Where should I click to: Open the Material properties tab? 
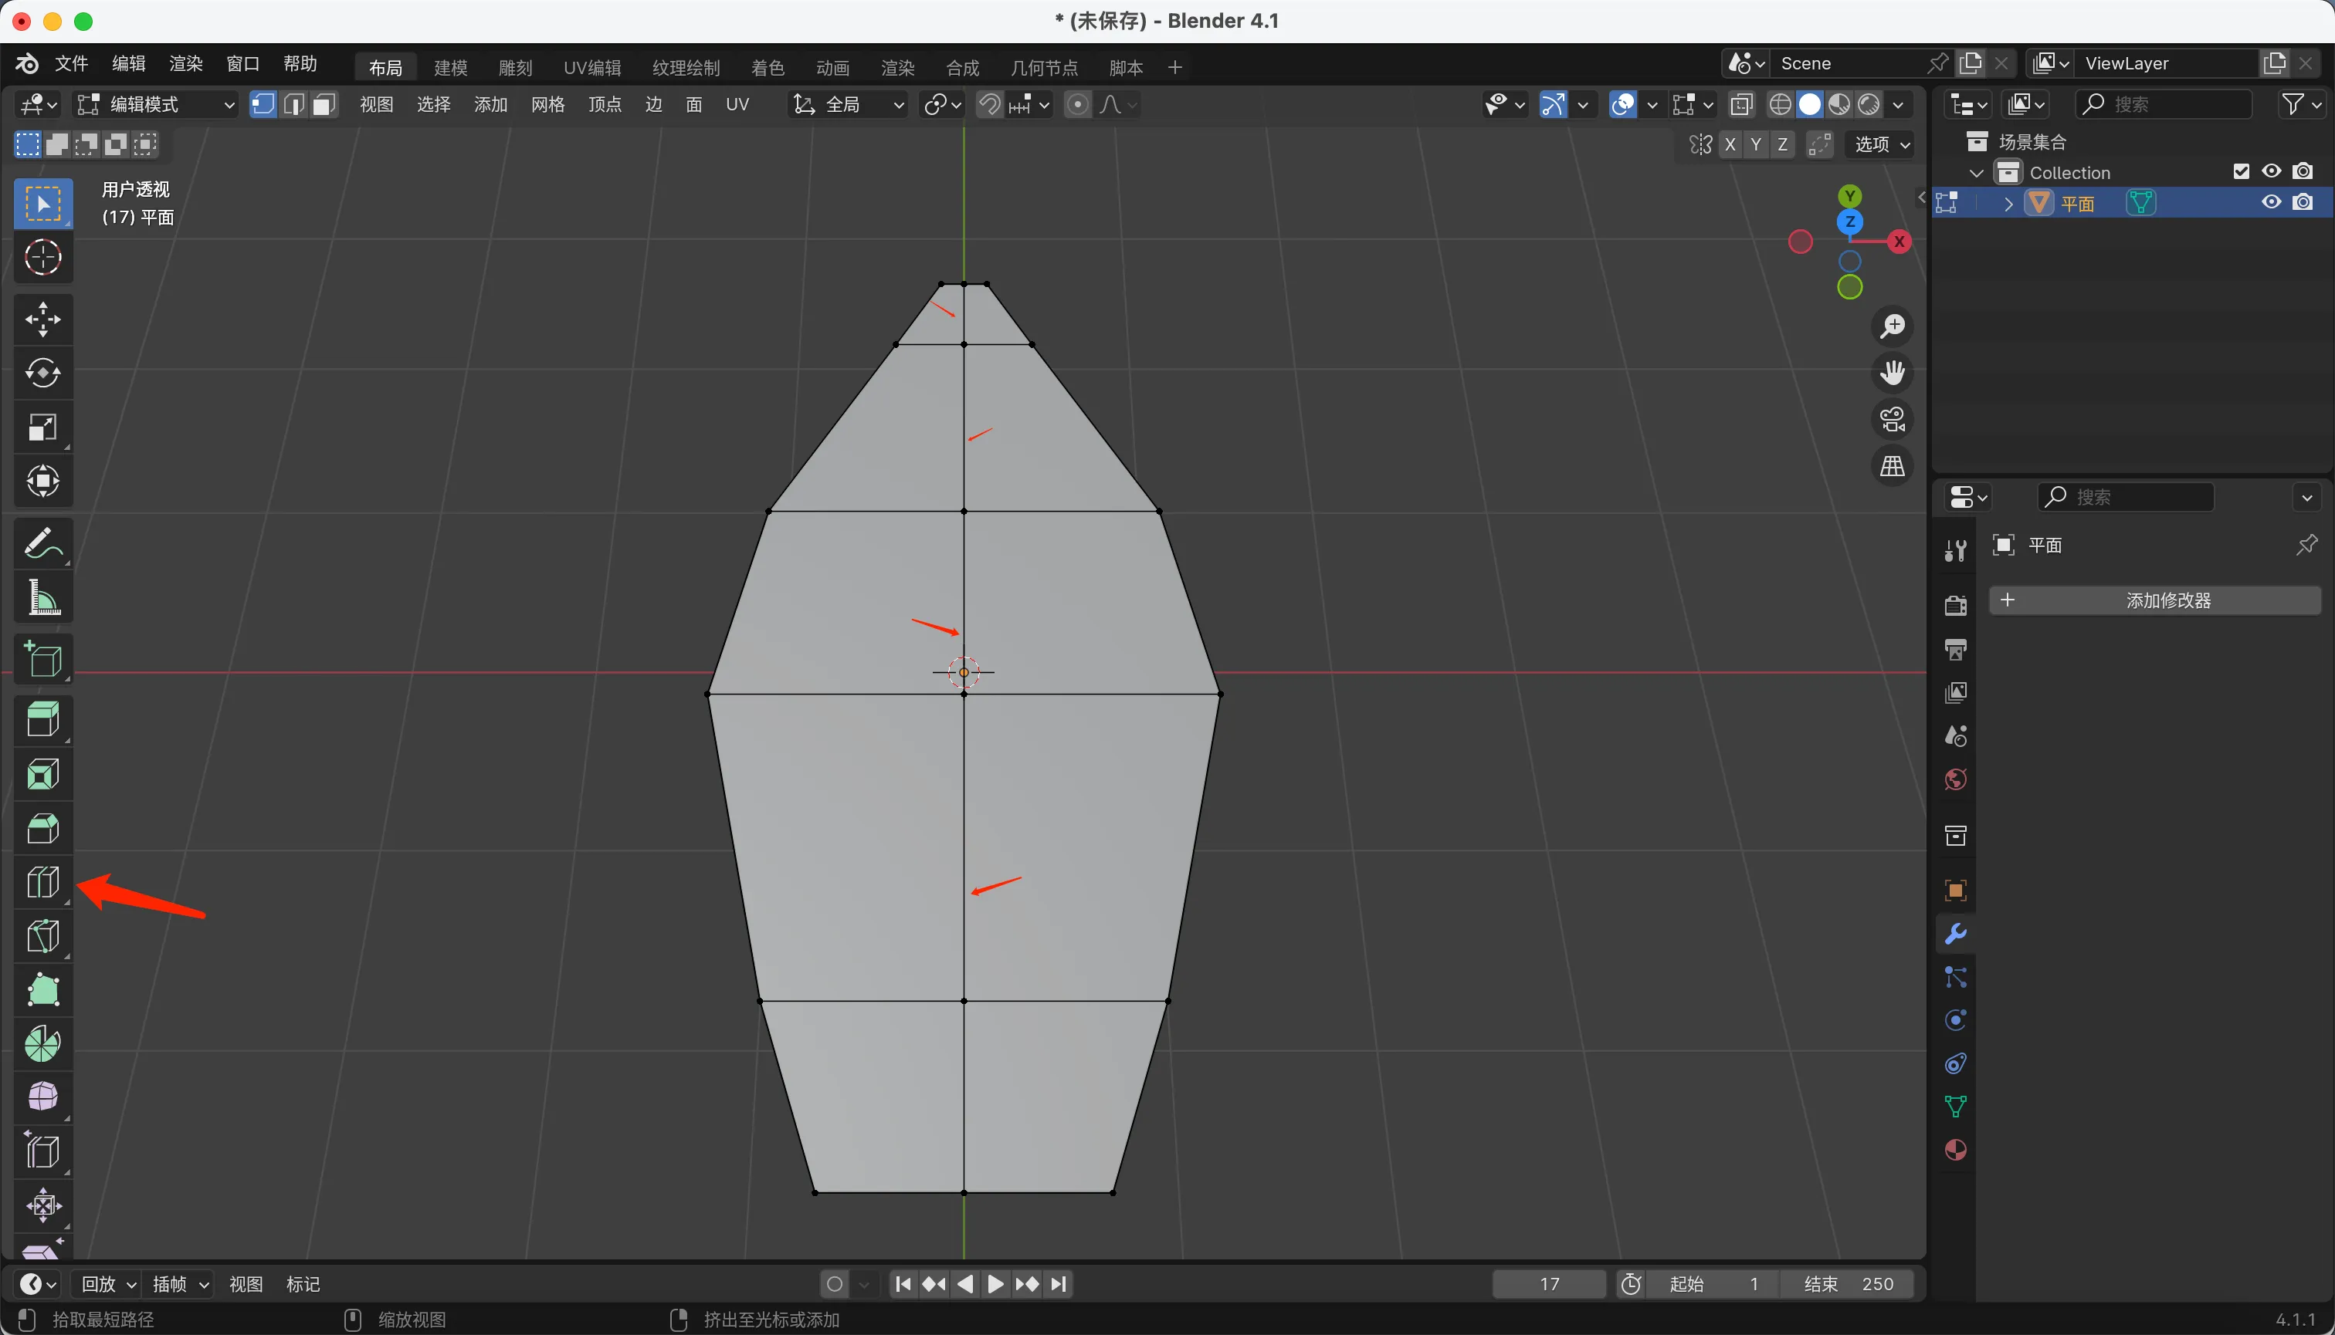(1955, 1150)
